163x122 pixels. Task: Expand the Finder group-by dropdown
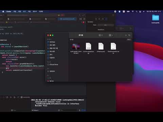tap(111, 35)
